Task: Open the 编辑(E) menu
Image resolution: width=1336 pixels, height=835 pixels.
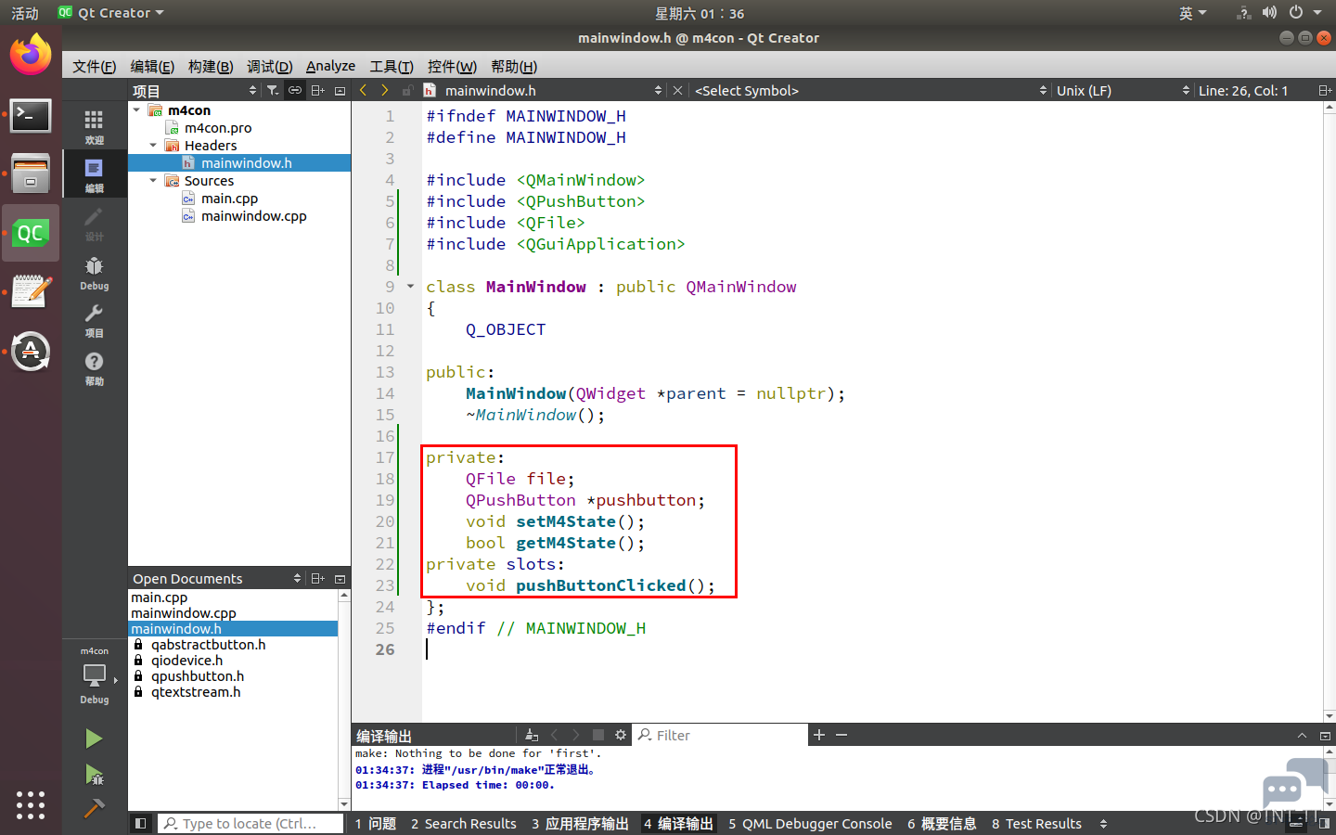Action: 152,66
